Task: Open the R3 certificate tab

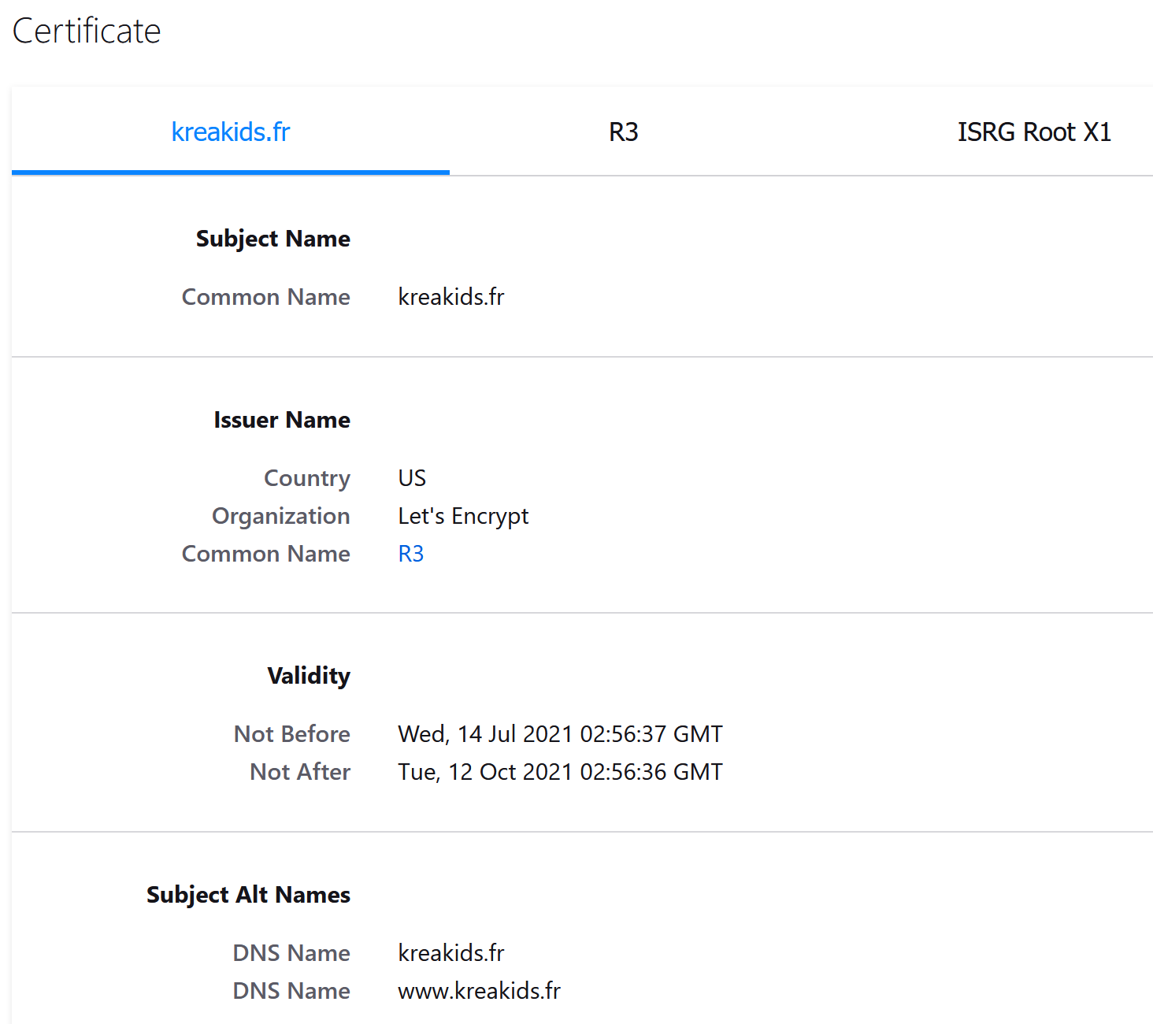Action: (x=623, y=132)
